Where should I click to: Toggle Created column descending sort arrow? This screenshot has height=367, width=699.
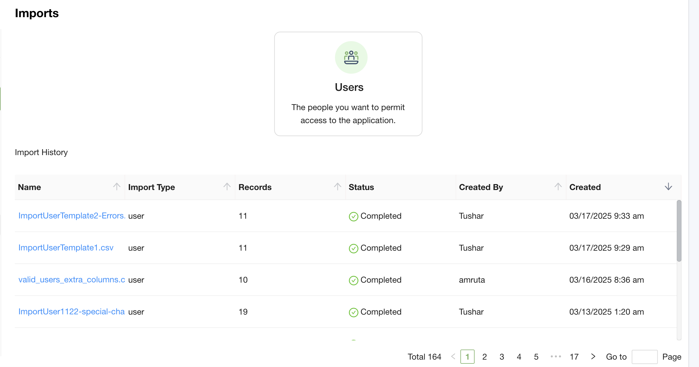coord(668,186)
